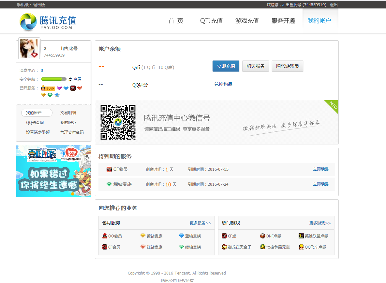Click the 黄钻贵族 diamond icon in 包月服务
This screenshot has width=386, height=283.
point(143,236)
